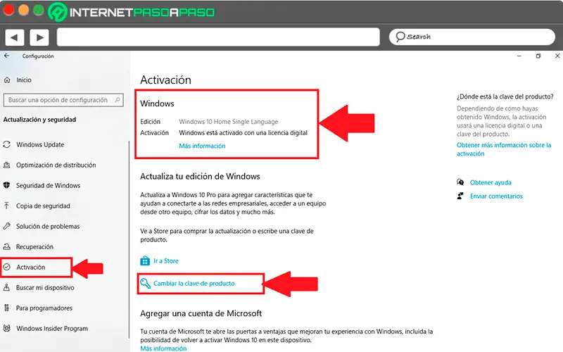Click the browser forward arrow button
Screen dimensions: 563x352
[39, 37]
